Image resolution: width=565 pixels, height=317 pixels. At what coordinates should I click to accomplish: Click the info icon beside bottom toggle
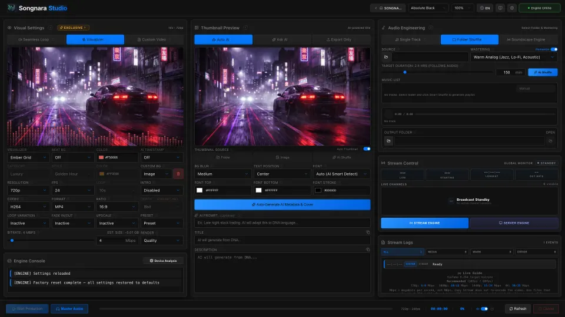[492, 309]
